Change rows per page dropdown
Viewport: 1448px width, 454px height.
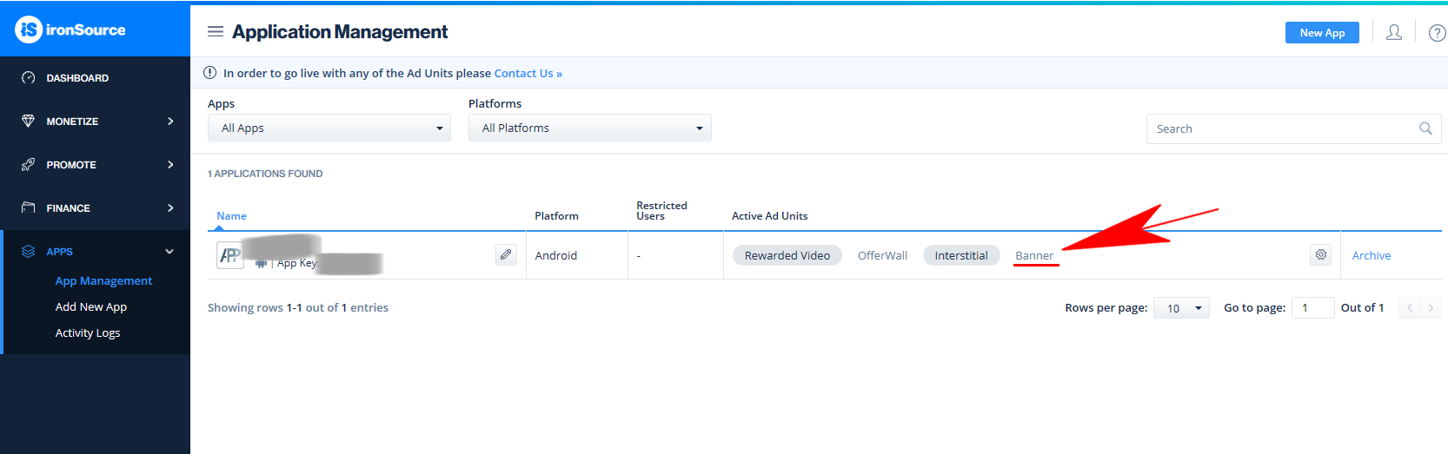[x=1181, y=308]
